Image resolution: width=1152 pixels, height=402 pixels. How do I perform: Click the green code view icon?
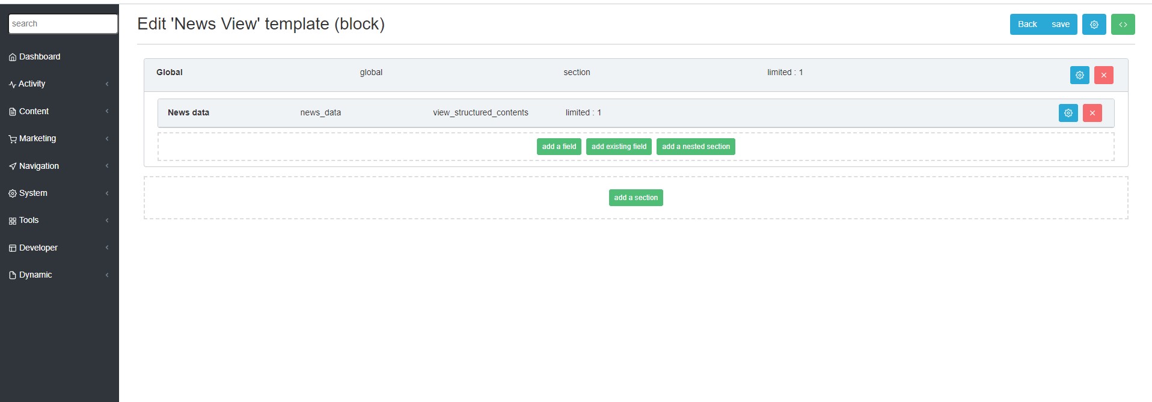(x=1123, y=25)
